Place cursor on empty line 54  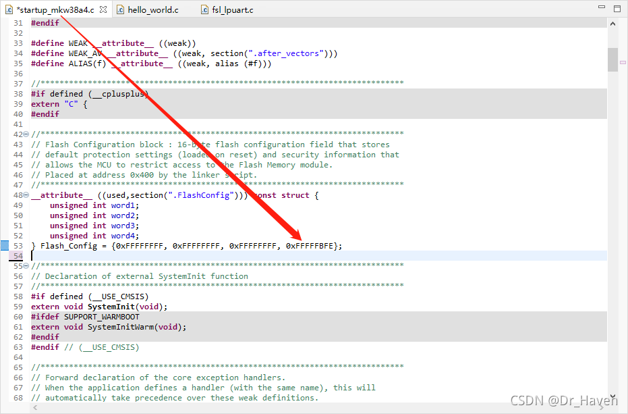click(x=319, y=255)
